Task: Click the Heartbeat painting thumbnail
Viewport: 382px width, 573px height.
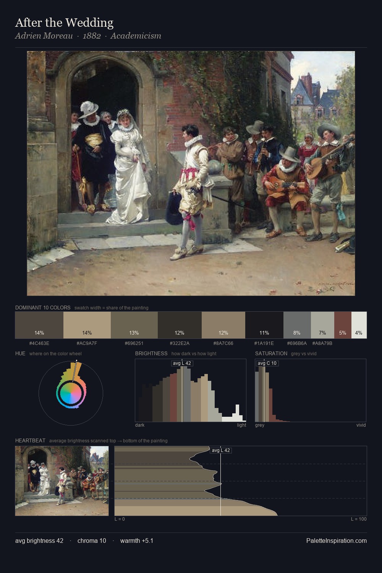Action: pyautogui.click(x=62, y=481)
